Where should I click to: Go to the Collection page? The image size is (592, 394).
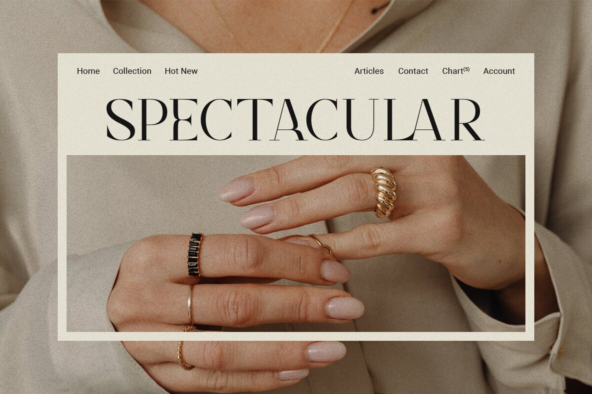pos(132,71)
